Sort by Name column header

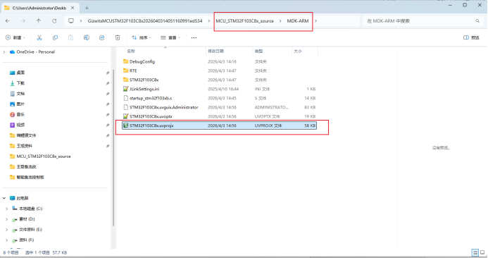[x=131, y=51]
